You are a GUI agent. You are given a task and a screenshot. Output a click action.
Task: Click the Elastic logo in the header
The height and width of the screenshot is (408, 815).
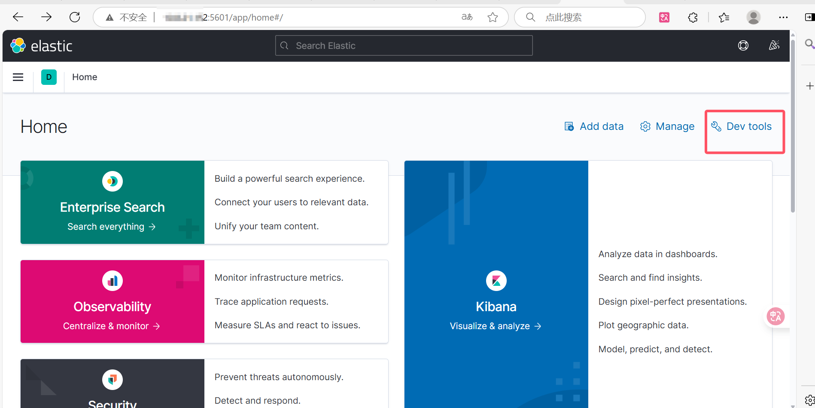(41, 45)
